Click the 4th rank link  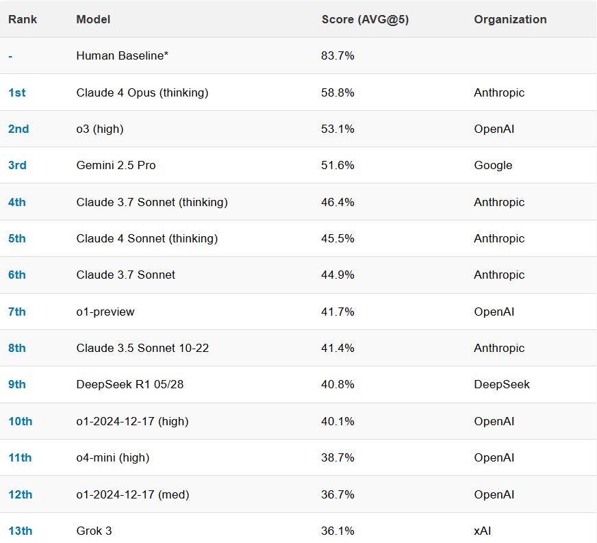(17, 202)
